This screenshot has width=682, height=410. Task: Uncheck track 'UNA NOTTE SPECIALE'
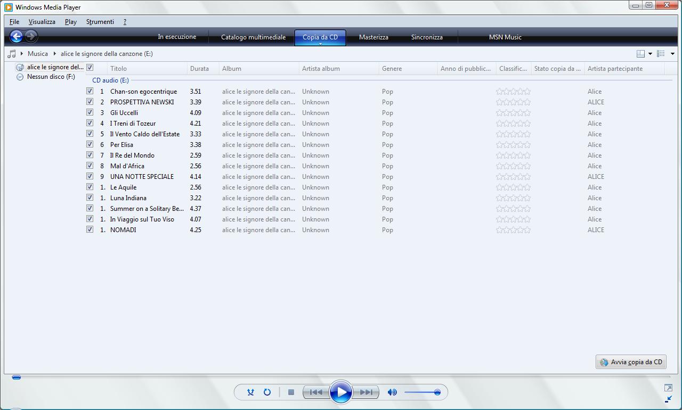(90, 176)
